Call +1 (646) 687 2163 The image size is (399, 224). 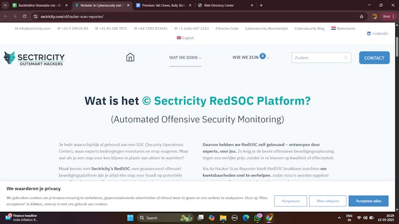(x=192, y=29)
